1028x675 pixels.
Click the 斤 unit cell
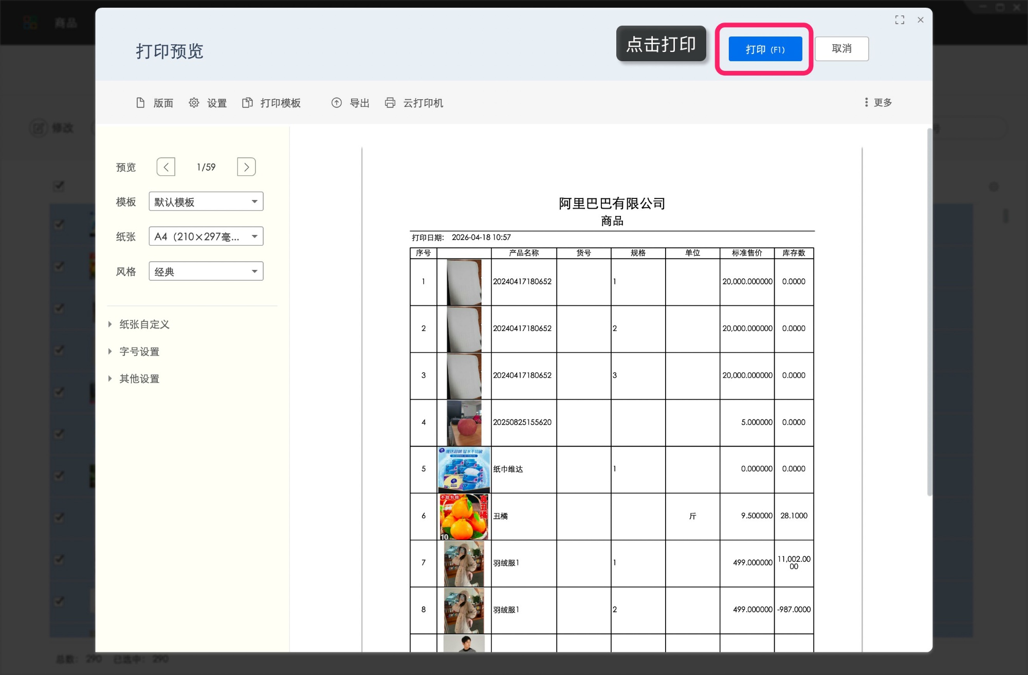[x=692, y=516]
